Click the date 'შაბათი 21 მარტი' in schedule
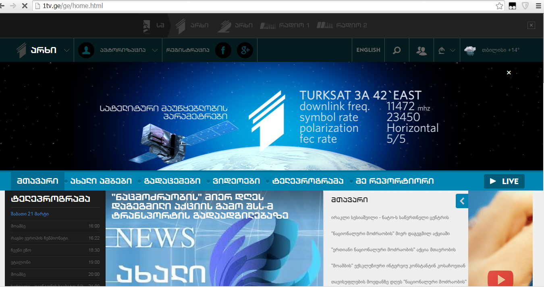Screen dimensions: 544x287 tap(30, 214)
